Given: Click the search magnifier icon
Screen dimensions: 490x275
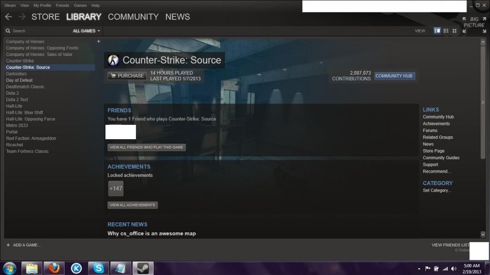Looking at the screenshot, I should coord(8,31).
